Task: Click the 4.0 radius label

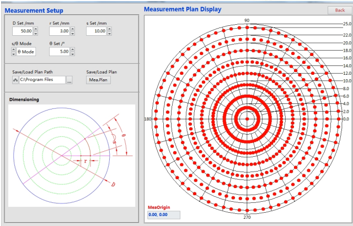Action: click(x=346, y=104)
